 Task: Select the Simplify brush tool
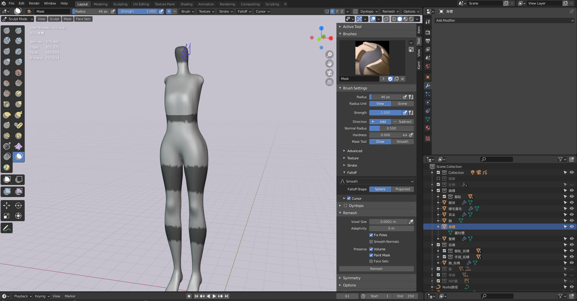point(7,156)
